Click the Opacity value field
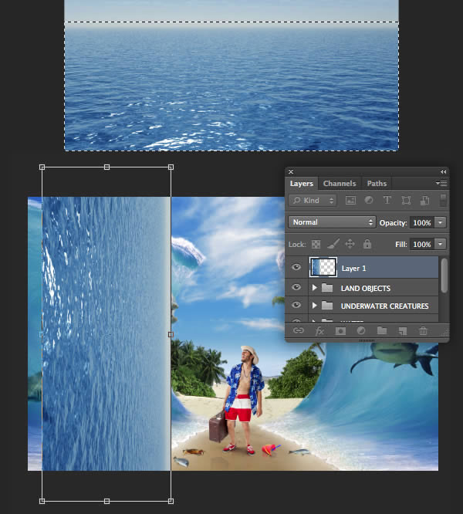463x514 pixels. pos(421,222)
